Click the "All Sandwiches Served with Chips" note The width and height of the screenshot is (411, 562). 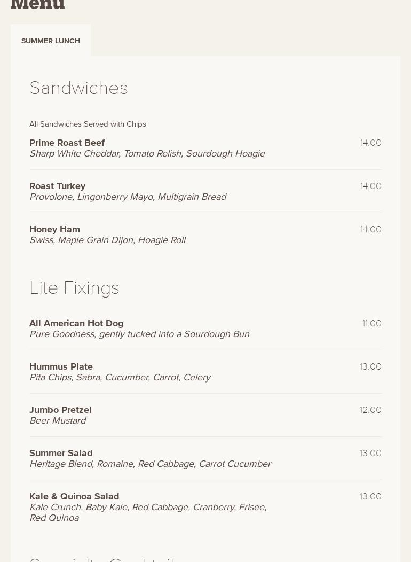coord(88,124)
